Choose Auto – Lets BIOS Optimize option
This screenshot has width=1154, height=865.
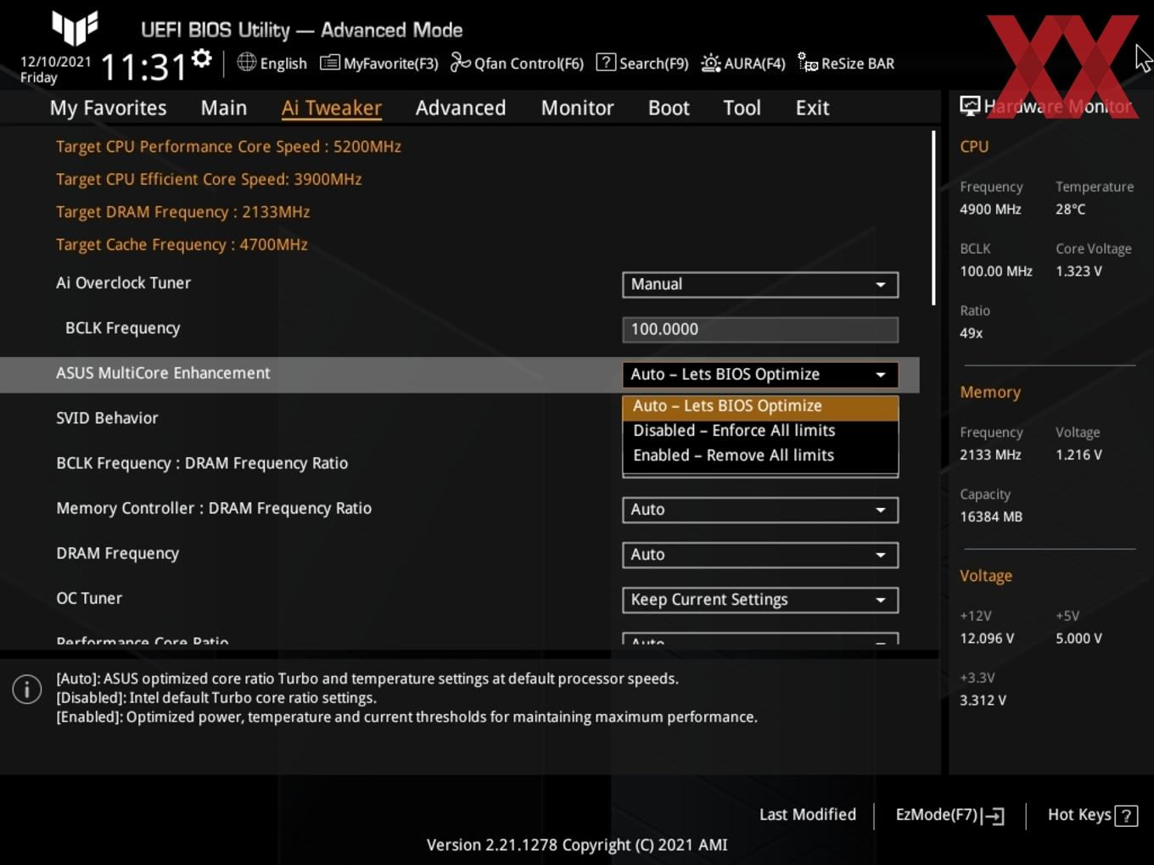point(760,406)
